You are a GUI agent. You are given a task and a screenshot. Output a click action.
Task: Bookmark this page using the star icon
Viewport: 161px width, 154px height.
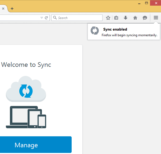(x=108, y=18)
